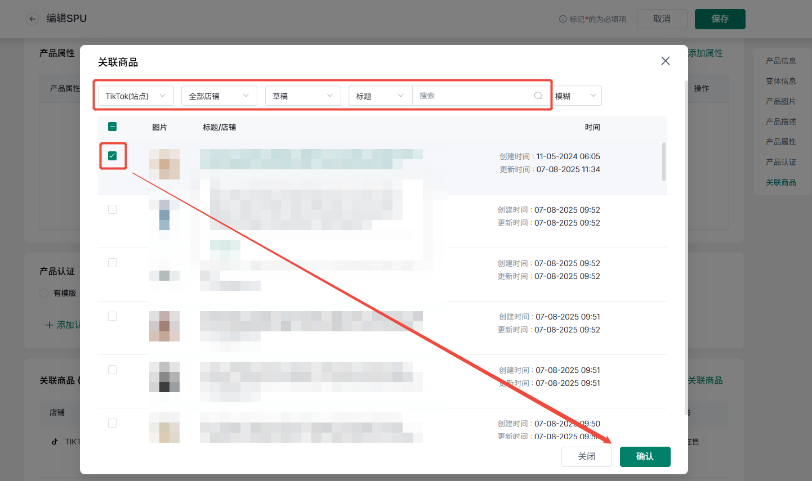Click the 取消 button

662,19
